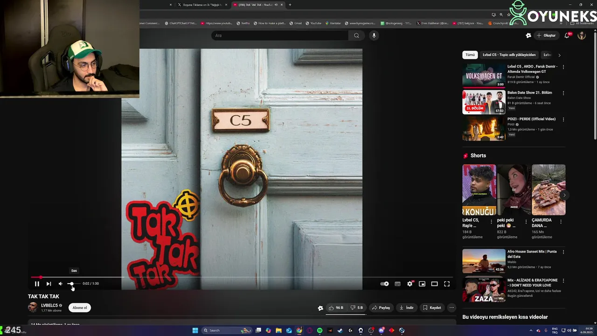Open the KONUĞU short thumbnail
Image resolution: width=597 pixels, height=336 pixels.
pyautogui.click(x=479, y=190)
